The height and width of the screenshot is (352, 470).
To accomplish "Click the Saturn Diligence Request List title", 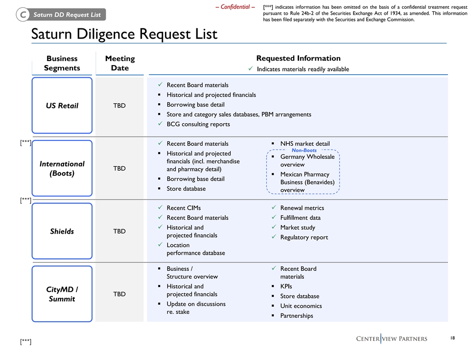I will tap(124, 34).
